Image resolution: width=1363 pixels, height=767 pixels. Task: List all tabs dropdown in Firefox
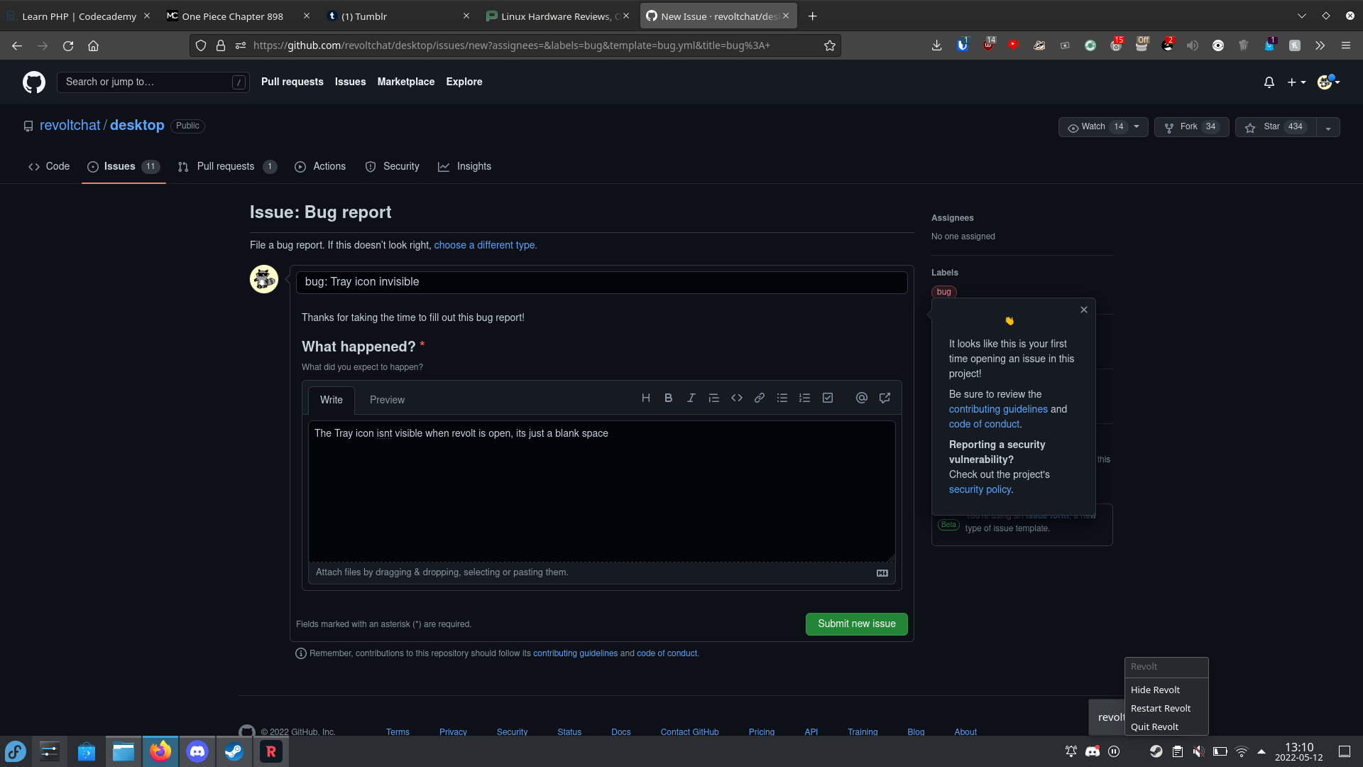(1301, 16)
